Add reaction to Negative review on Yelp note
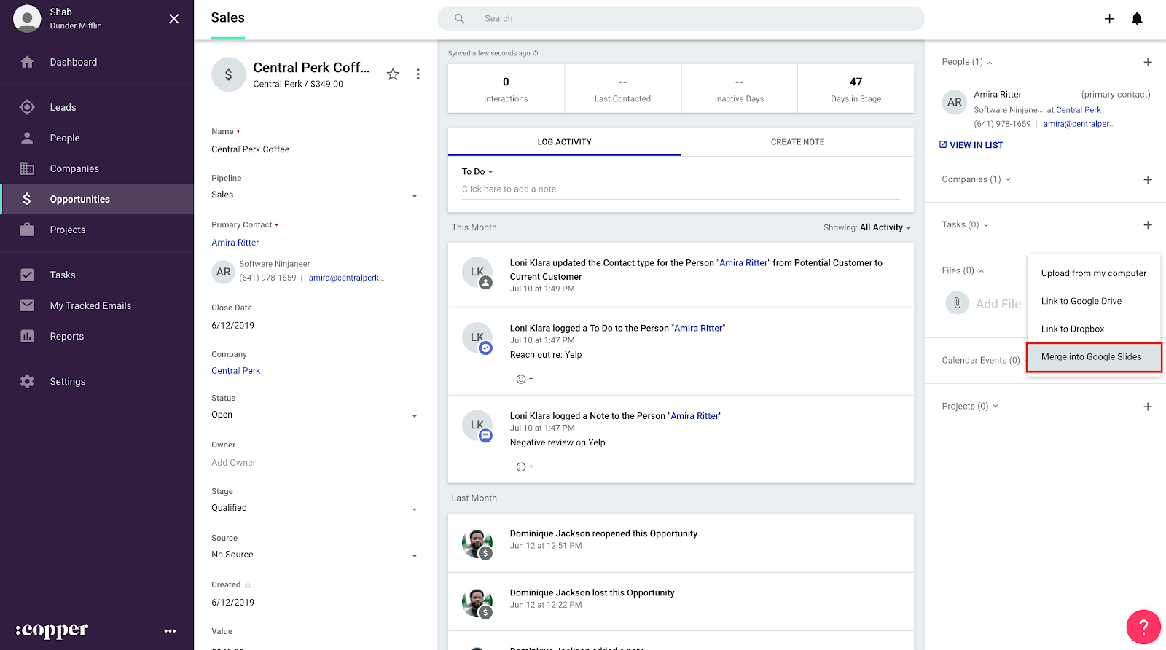This screenshot has height=650, width=1166. [x=525, y=466]
